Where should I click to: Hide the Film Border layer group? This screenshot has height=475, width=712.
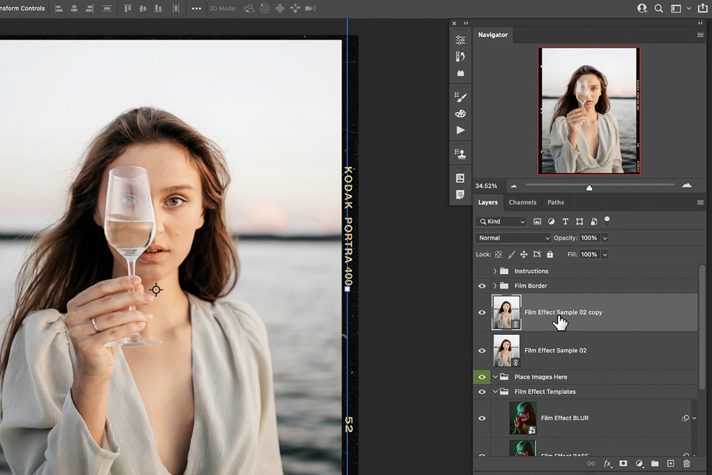coord(482,286)
